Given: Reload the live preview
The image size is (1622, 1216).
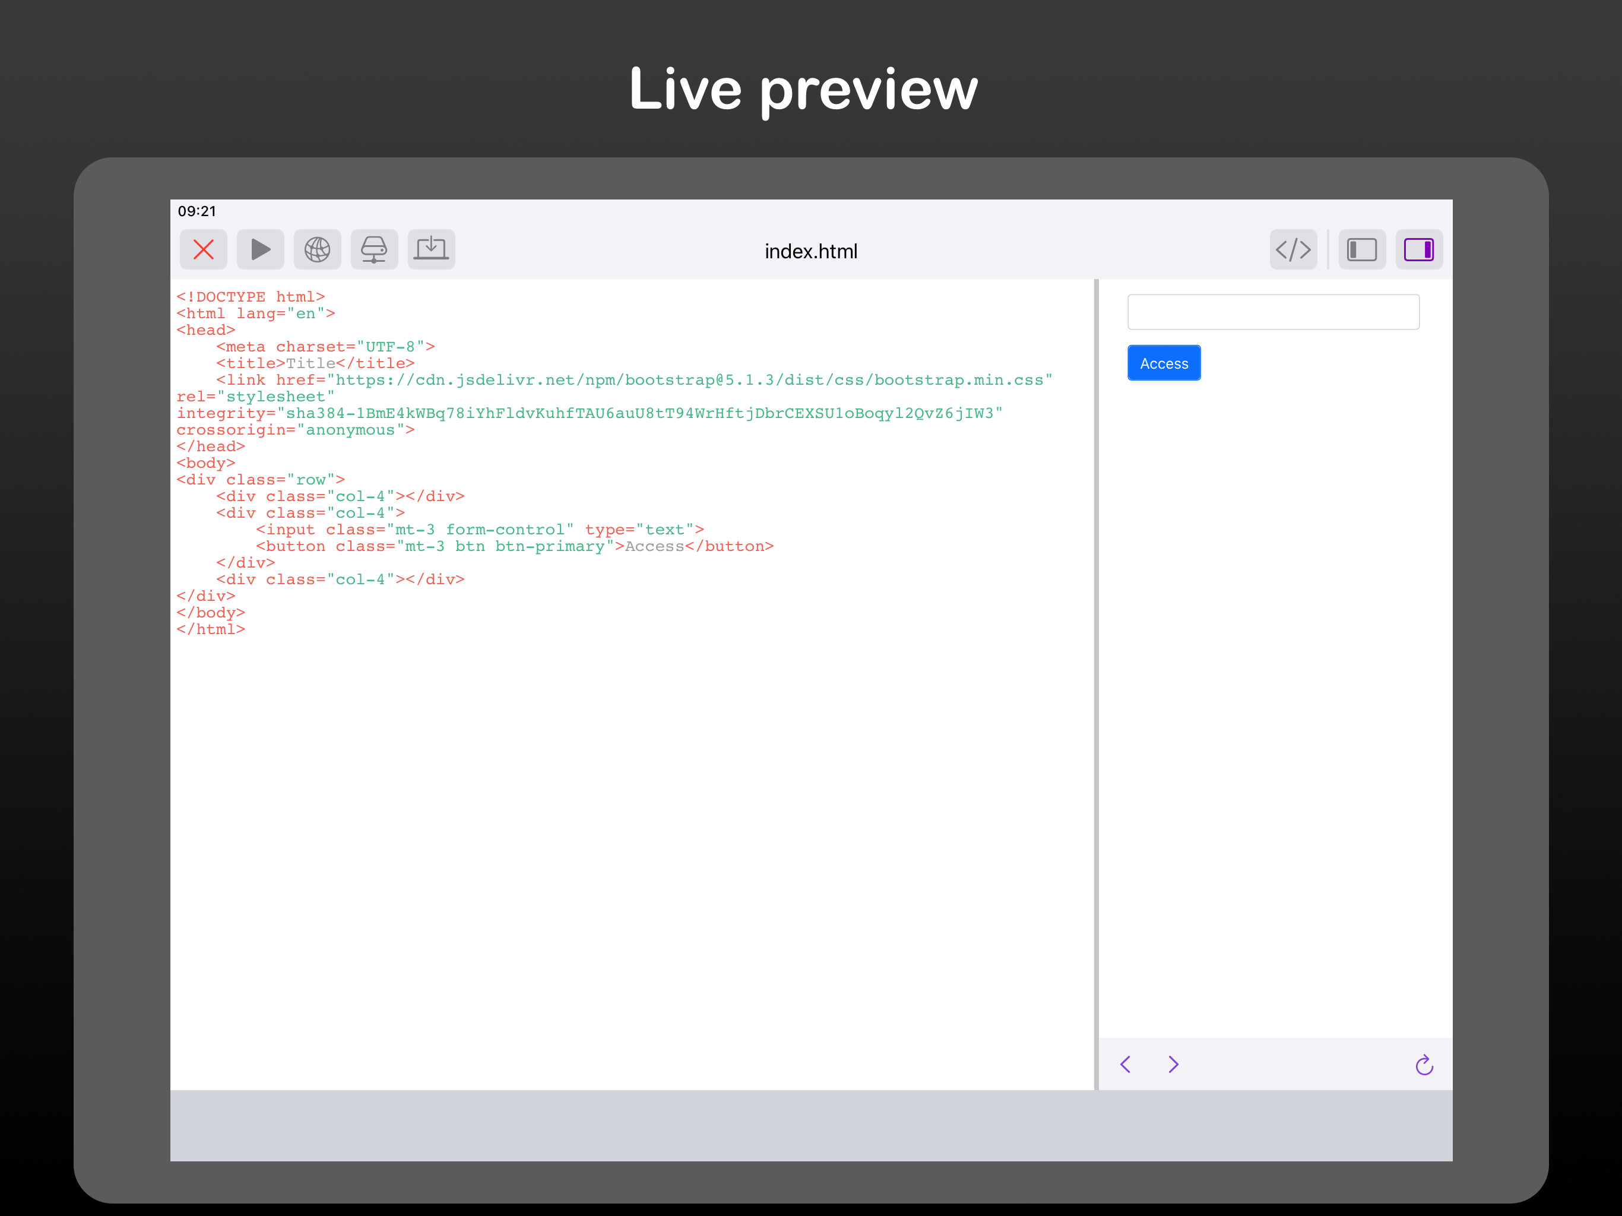Looking at the screenshot, I should [1424, 1065].
